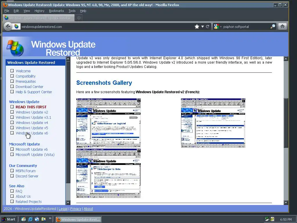Open the Help menu

(83, 11)
